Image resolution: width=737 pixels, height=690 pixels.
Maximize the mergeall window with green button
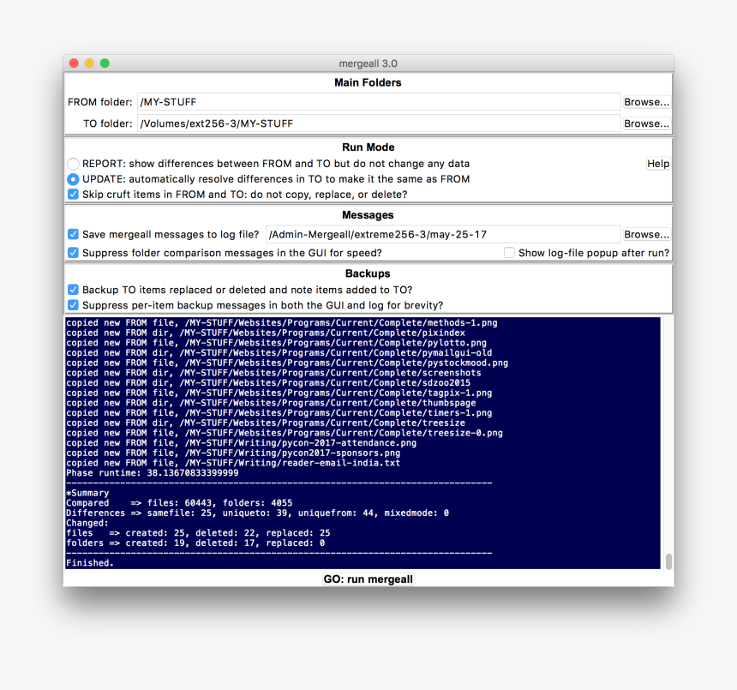click(x=105, y=63)
